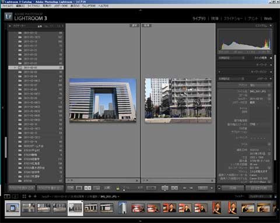Switch to Loupe view in the toolbar

click(79, 188)
